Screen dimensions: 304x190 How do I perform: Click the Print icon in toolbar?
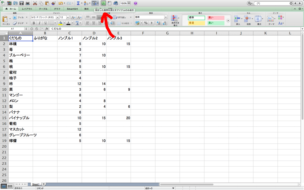click(28, 3)
